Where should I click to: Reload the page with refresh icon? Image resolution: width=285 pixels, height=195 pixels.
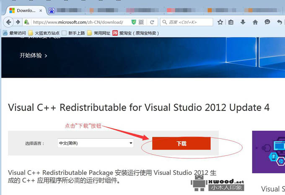(152, 22)
